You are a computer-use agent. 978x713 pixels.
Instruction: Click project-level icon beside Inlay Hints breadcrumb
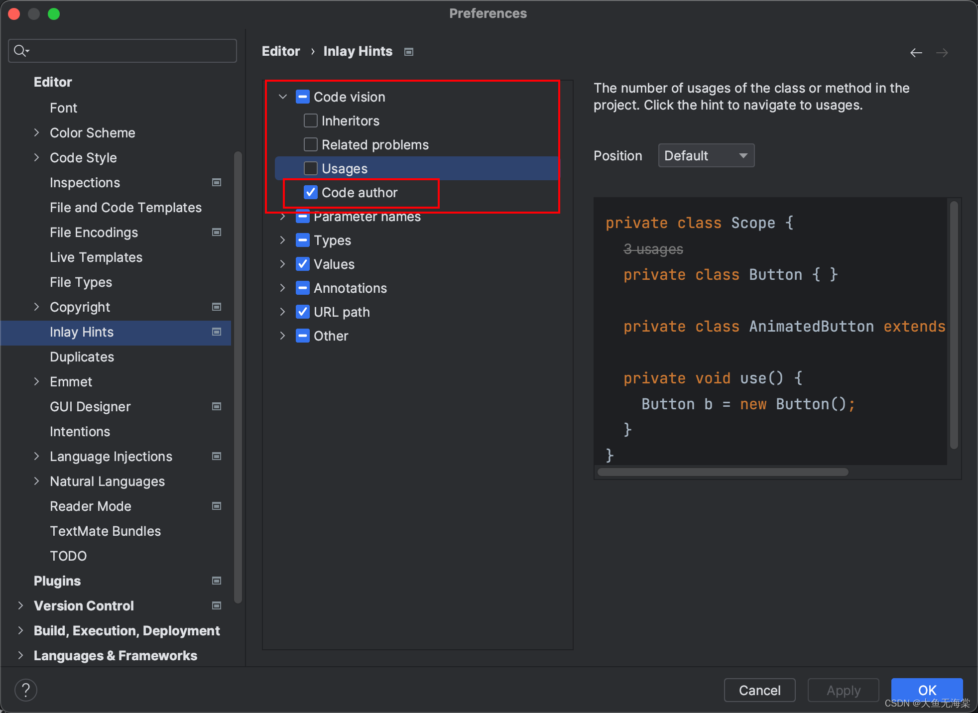click(409, 52)
